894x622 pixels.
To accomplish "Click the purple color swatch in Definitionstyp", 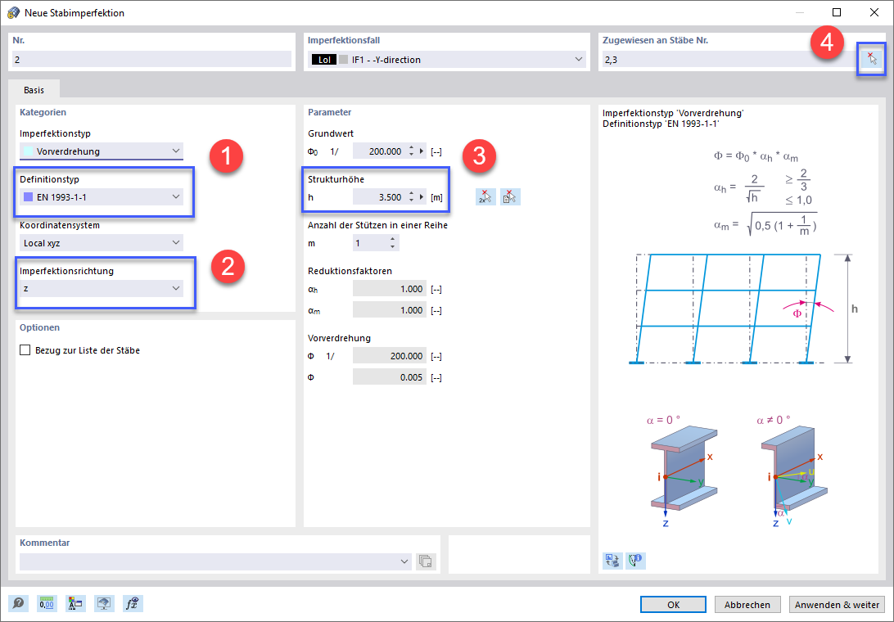I will pyautogui.click(x=28, y=197).
